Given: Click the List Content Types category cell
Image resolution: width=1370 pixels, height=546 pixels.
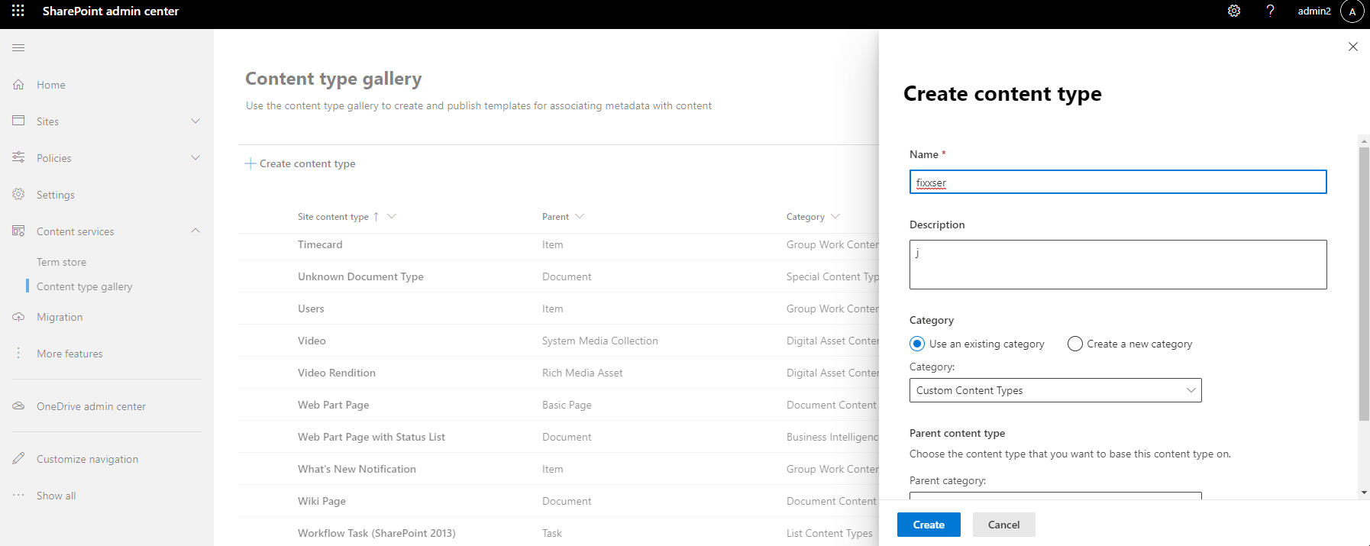Looking at the screenshot, I should click(x=829, y=533).
